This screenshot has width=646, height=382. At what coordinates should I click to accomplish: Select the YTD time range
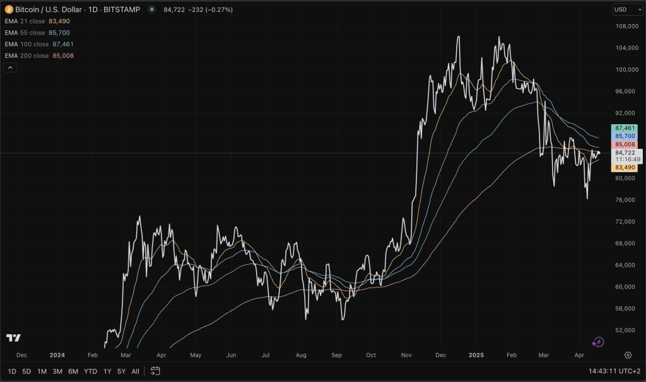point(91,371)
